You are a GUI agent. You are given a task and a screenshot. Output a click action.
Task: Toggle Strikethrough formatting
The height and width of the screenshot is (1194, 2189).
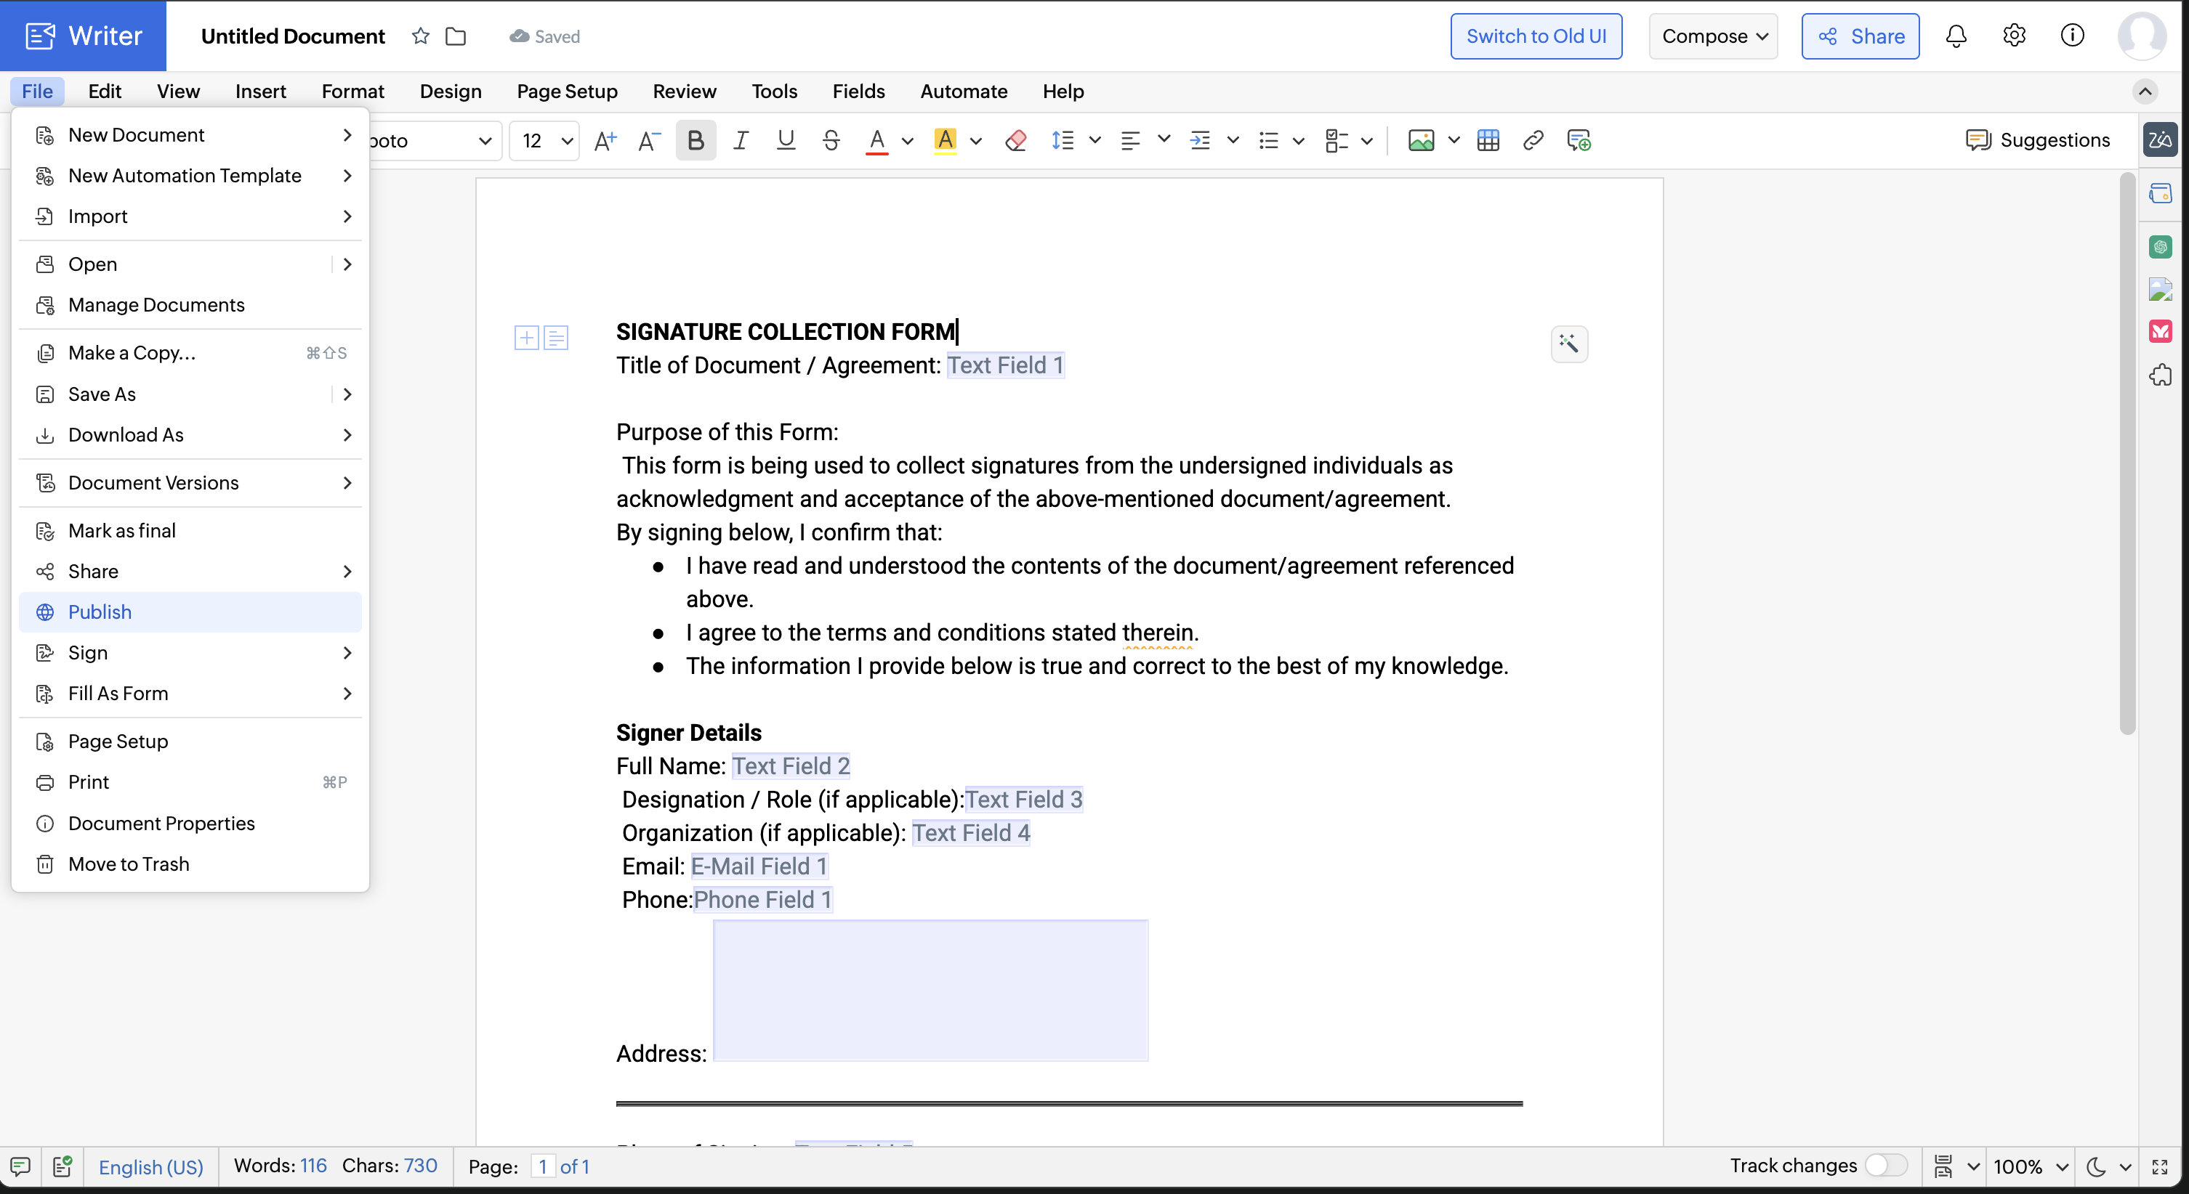(x=830, y=140)
